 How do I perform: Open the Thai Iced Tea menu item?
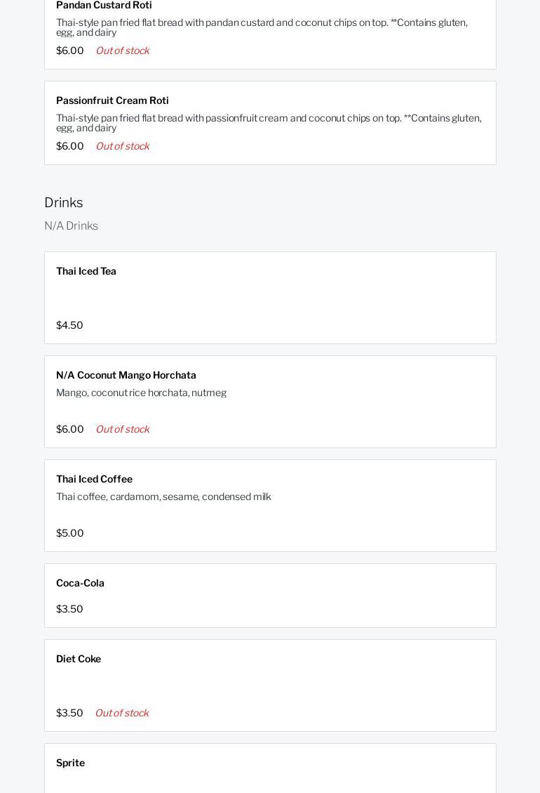[x=86, y=271]
